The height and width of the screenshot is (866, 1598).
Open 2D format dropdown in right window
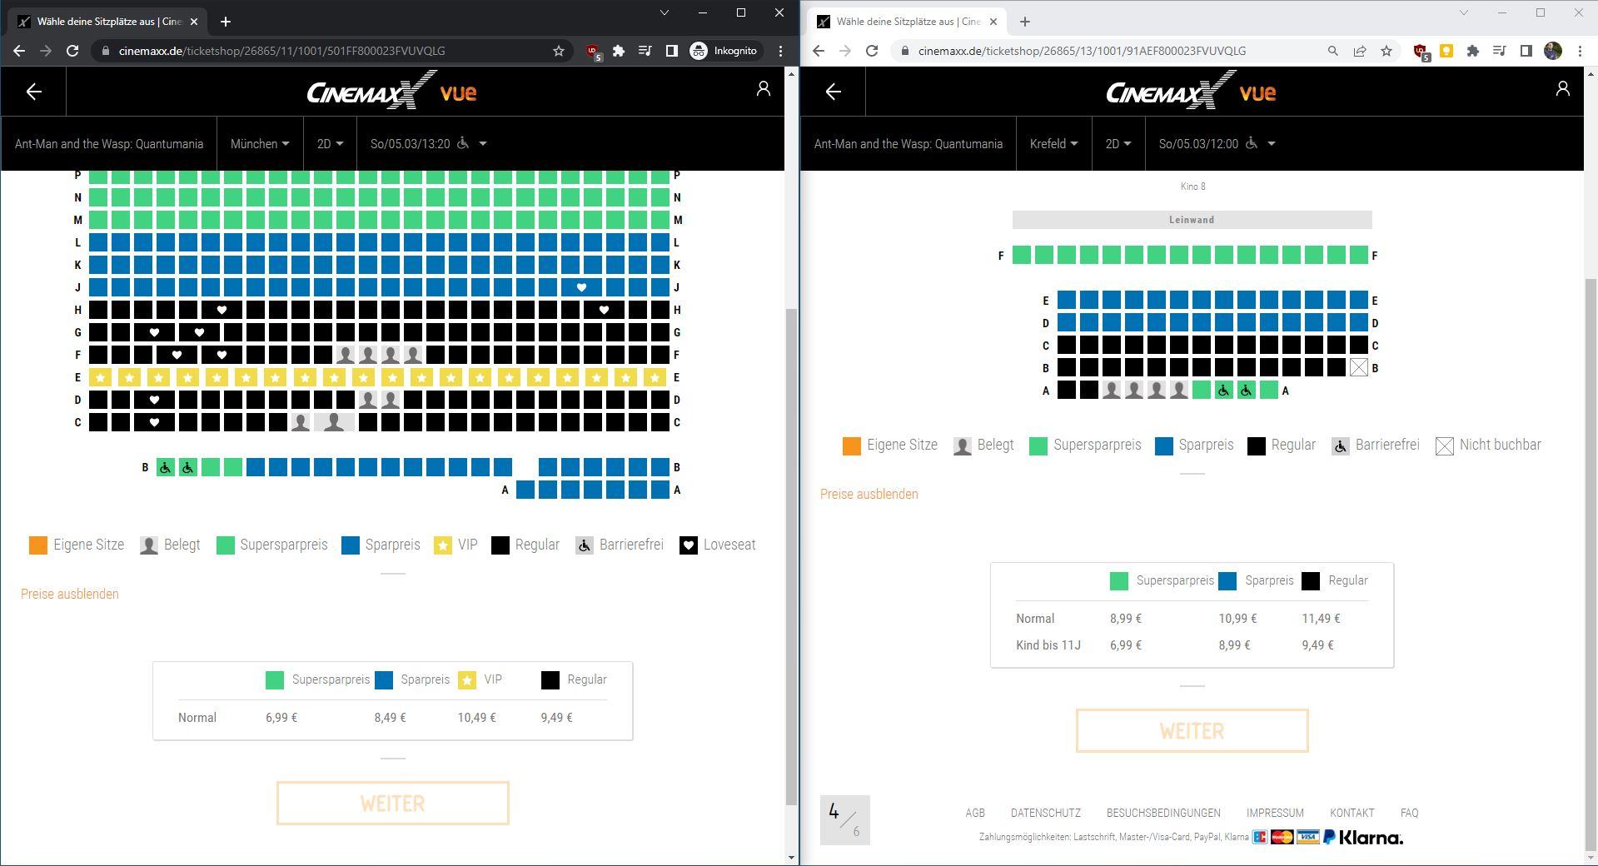pyautogui.click(x=1118, y=144)
